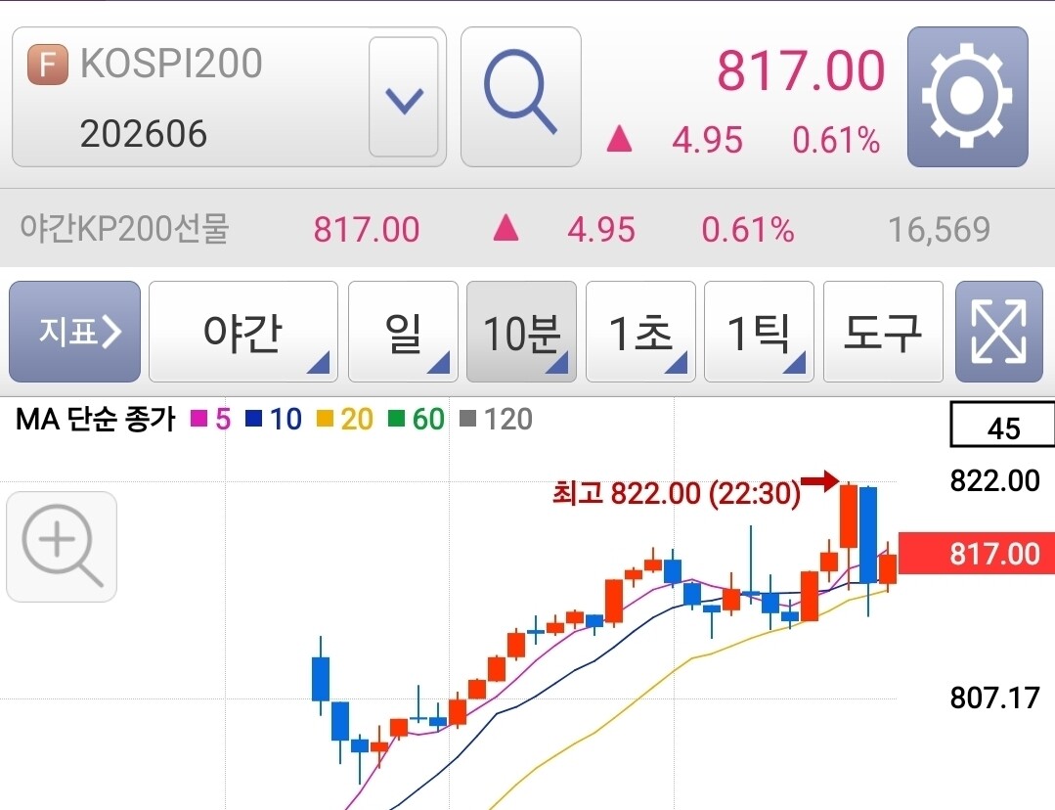Tap the 807.17 price axis label
Screen dimensions: 1055x810
(994, 697)
